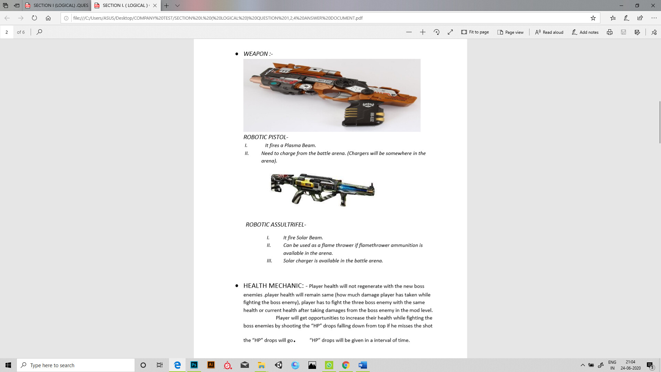Click the vertical scrollbar thumb
This screenshot has height=372, width=661.
[660, 122]
